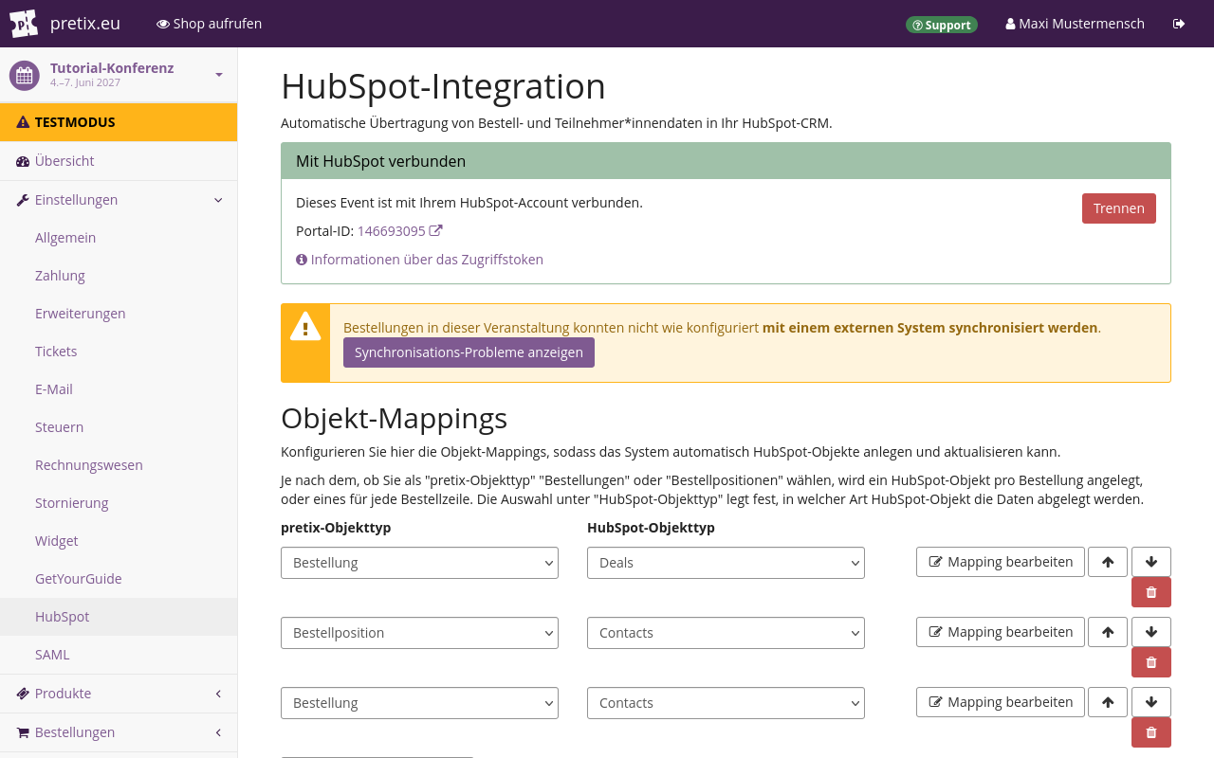Open pretix-Objekttyp dropdown in last mapping row
This screenshot has width=1214, height=758.
tap(419, 703)
